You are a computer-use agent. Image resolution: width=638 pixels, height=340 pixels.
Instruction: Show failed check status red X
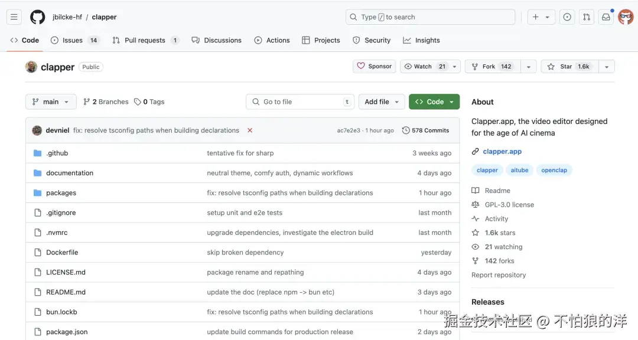(250, 130)
